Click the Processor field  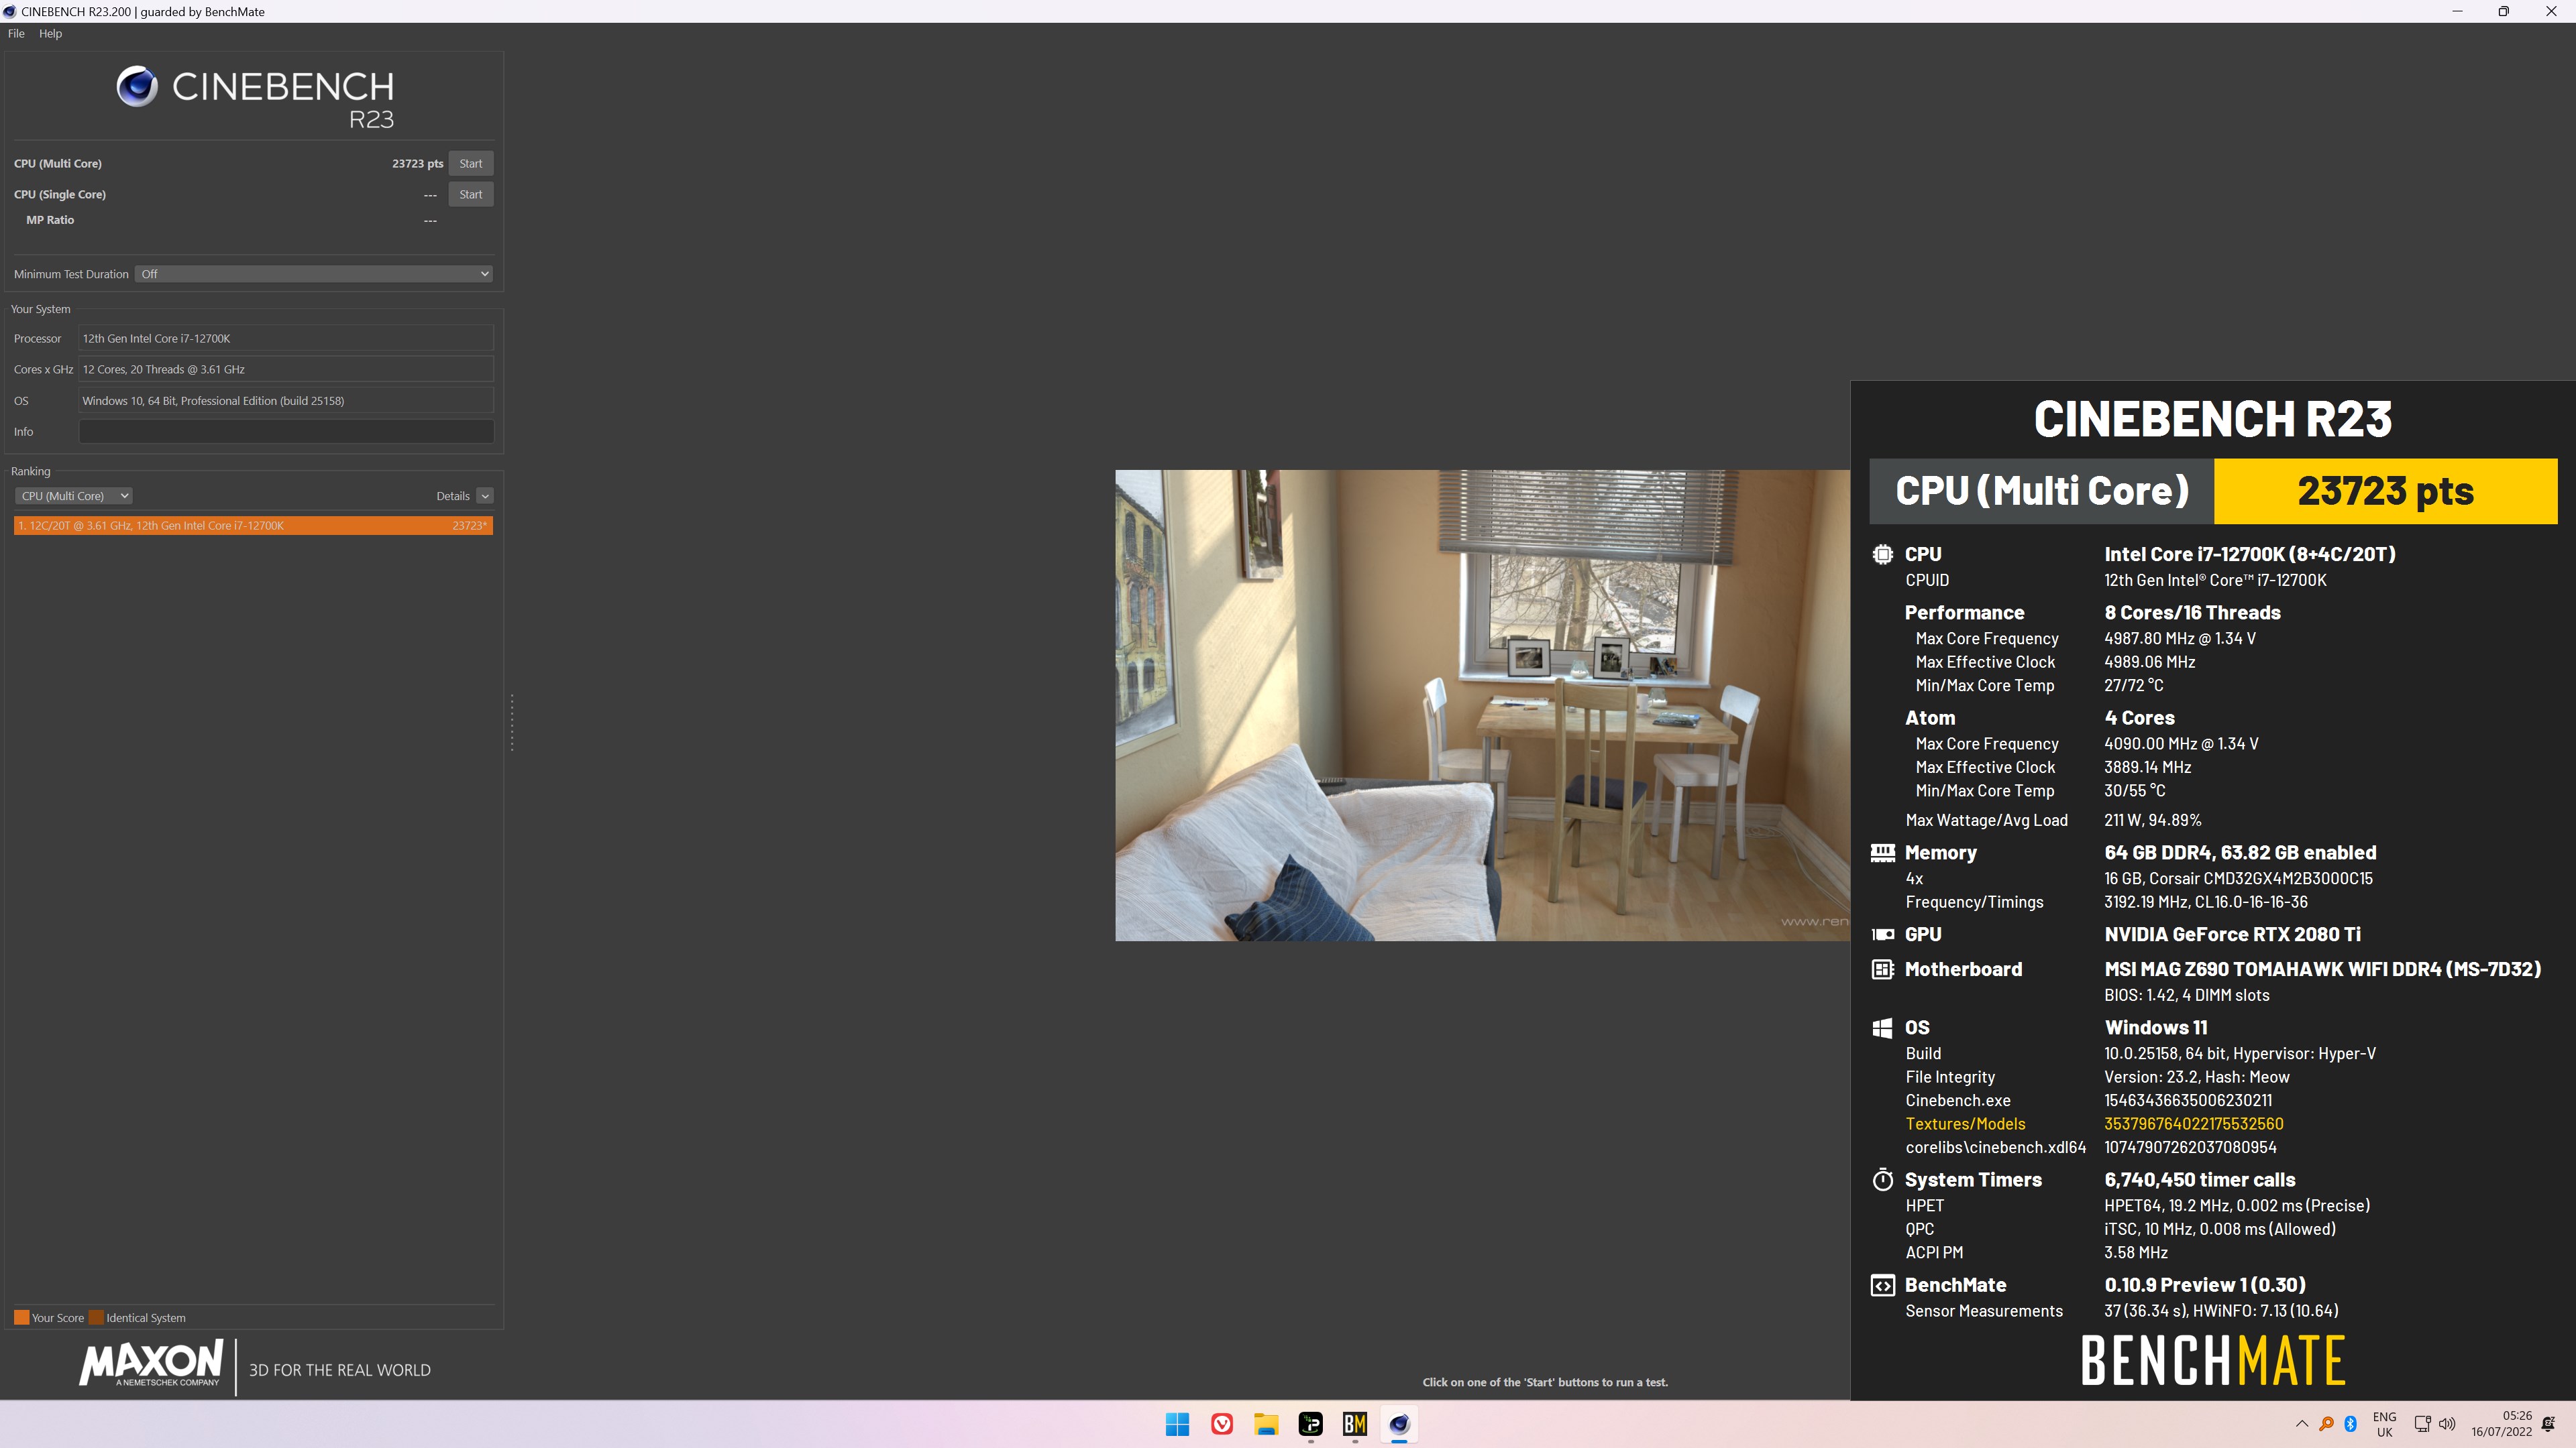tap(286, 338)
